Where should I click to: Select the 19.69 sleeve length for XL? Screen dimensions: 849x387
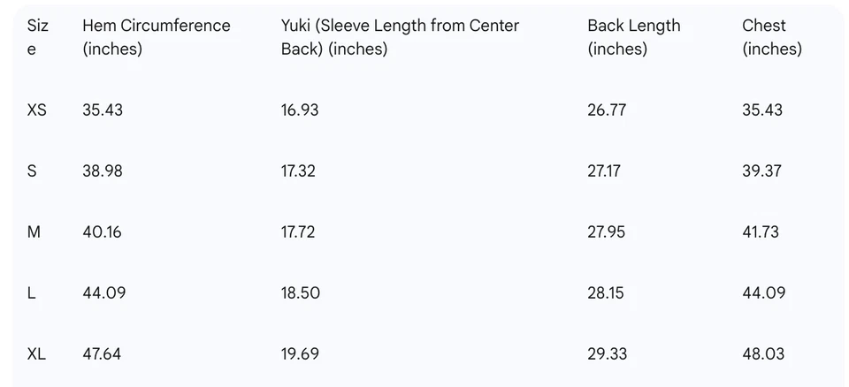[300, 354]
